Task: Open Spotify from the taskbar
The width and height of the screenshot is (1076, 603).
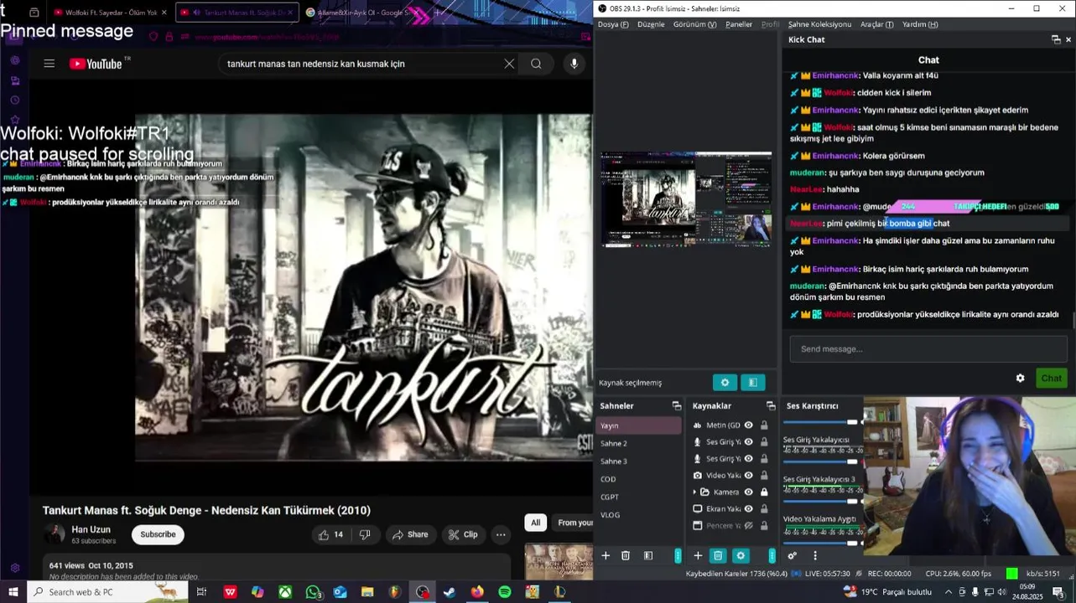Action: point(504,592)
